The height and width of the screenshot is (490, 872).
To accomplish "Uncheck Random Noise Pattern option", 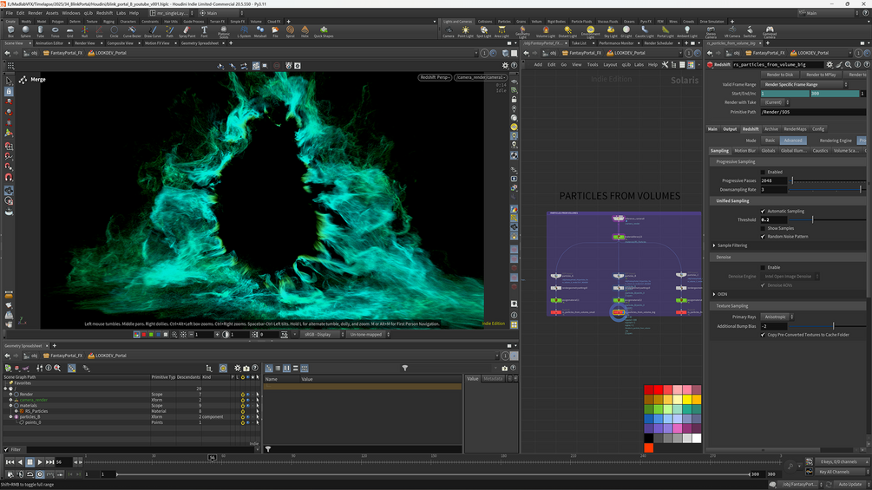I will tap(763, 236).
